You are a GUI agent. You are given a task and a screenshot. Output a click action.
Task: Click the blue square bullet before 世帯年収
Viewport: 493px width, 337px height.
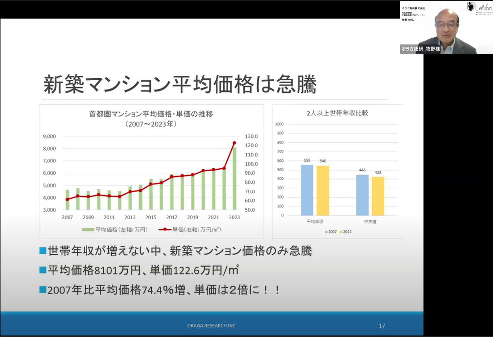pos(43,251)
